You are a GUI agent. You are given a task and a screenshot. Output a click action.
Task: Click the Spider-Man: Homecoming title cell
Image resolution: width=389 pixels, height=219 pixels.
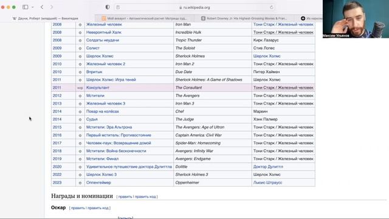coord(213,143)
